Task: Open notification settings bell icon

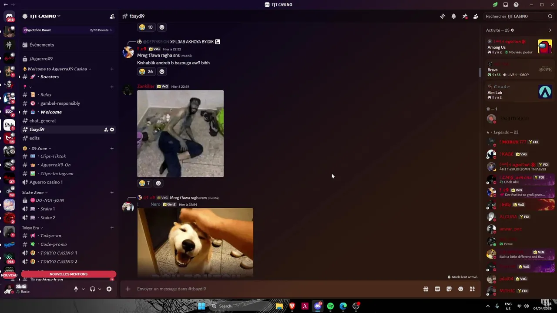Action: [x=453, y=16]
